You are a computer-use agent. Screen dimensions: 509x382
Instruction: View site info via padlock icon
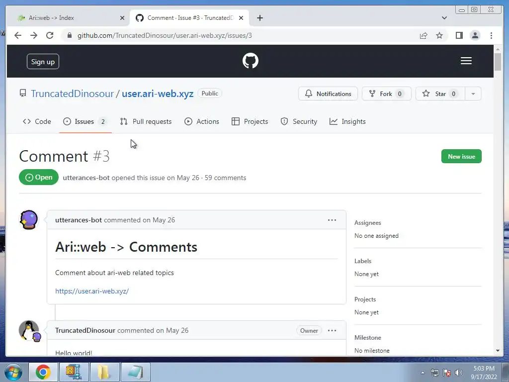(x=70, y=35)
